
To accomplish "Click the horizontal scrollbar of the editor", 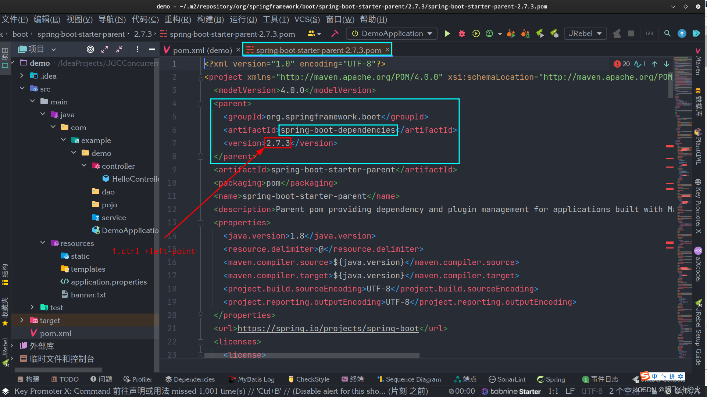I will 312,355.
